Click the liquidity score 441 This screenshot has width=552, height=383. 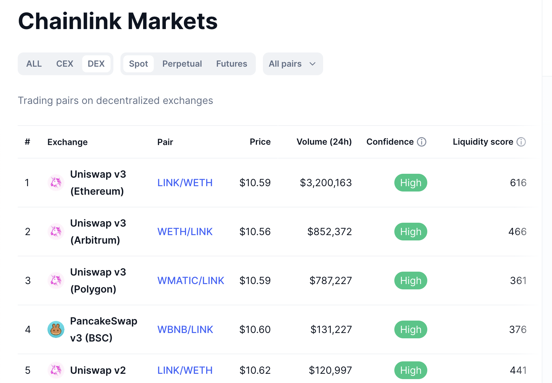pos(518,370)
